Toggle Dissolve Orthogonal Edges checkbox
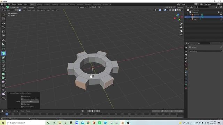The image size is (223, 125). click(x=22, y=99)
